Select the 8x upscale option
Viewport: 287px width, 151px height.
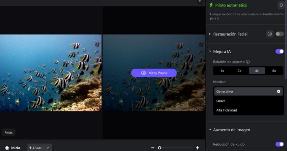click(274, 71)
